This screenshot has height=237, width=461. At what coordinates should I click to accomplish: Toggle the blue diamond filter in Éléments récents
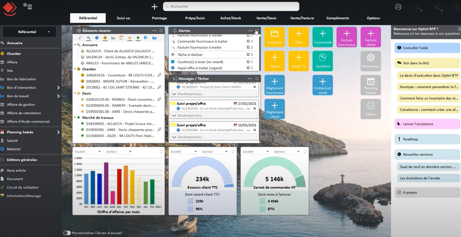pos(97,38)
